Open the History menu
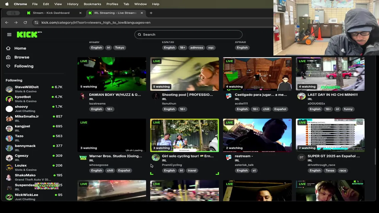 (73, 4)
